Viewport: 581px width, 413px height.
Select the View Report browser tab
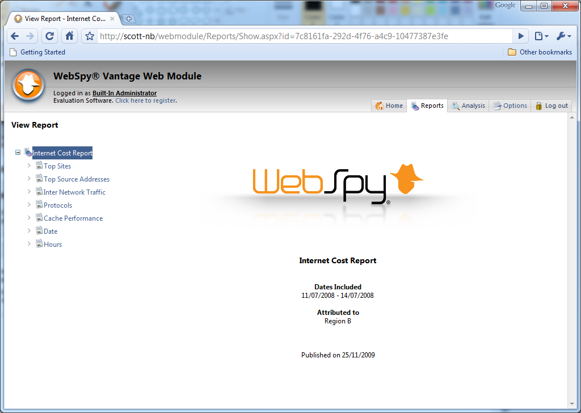pyautogui.click(x=64, y=19)
